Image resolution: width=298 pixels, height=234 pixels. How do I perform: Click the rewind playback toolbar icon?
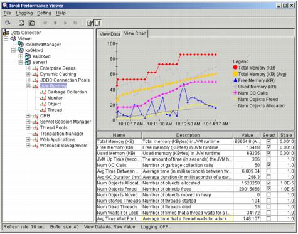click(45, 23)
